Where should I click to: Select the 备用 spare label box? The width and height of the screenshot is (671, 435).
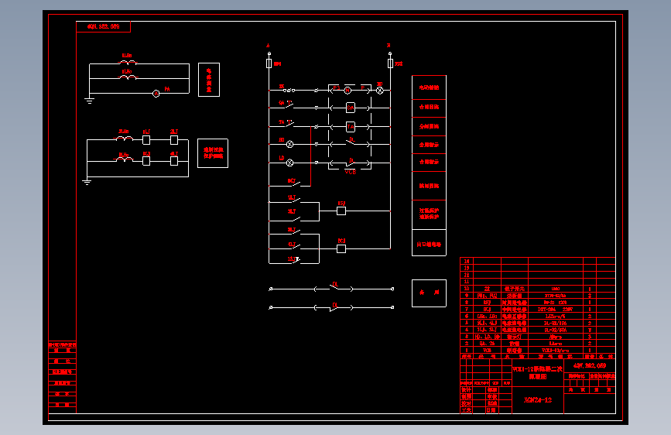[429, 293]
